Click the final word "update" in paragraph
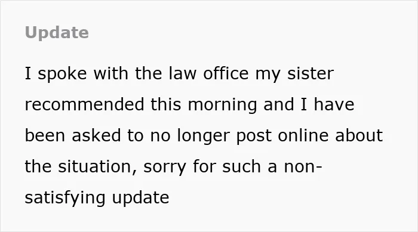The height and width of the screenshot is (232, 418). point(140,199)
